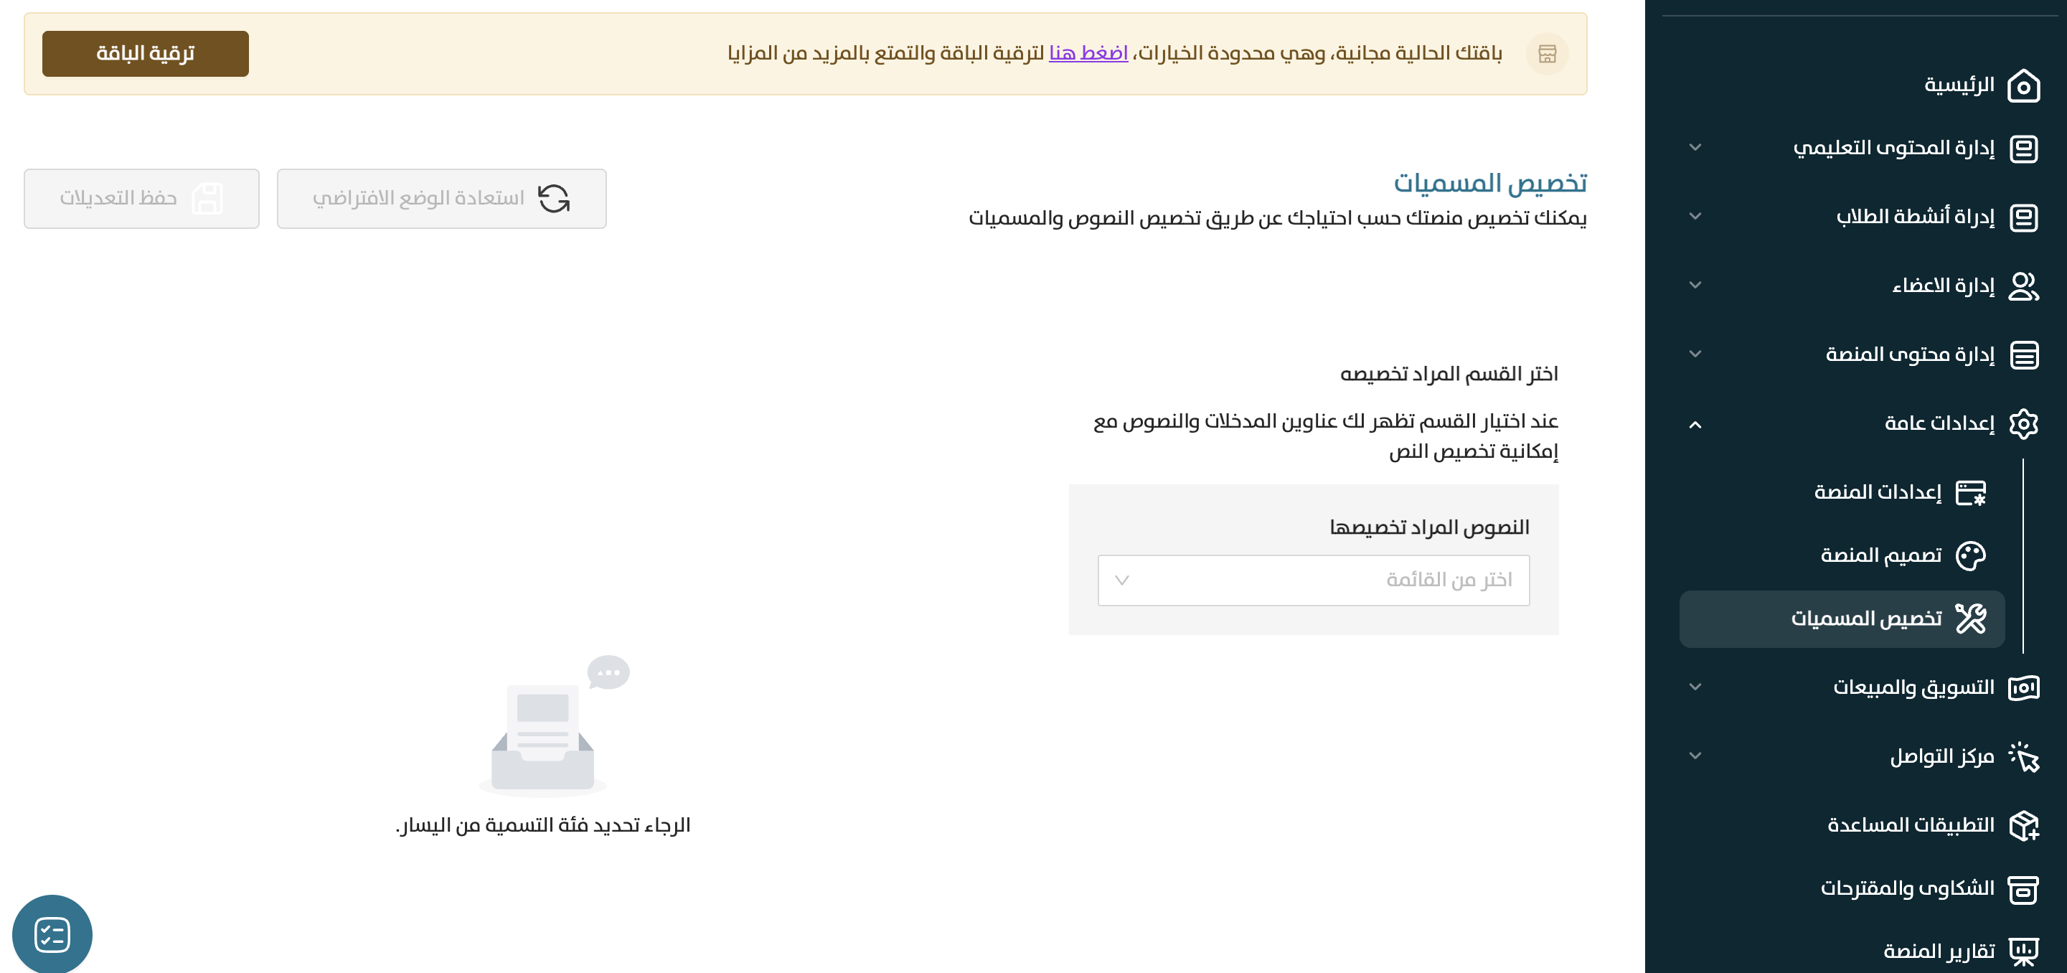Click the cursor icon for مركز التواصل
The image size is (2067, 973).
(2023, 756)
